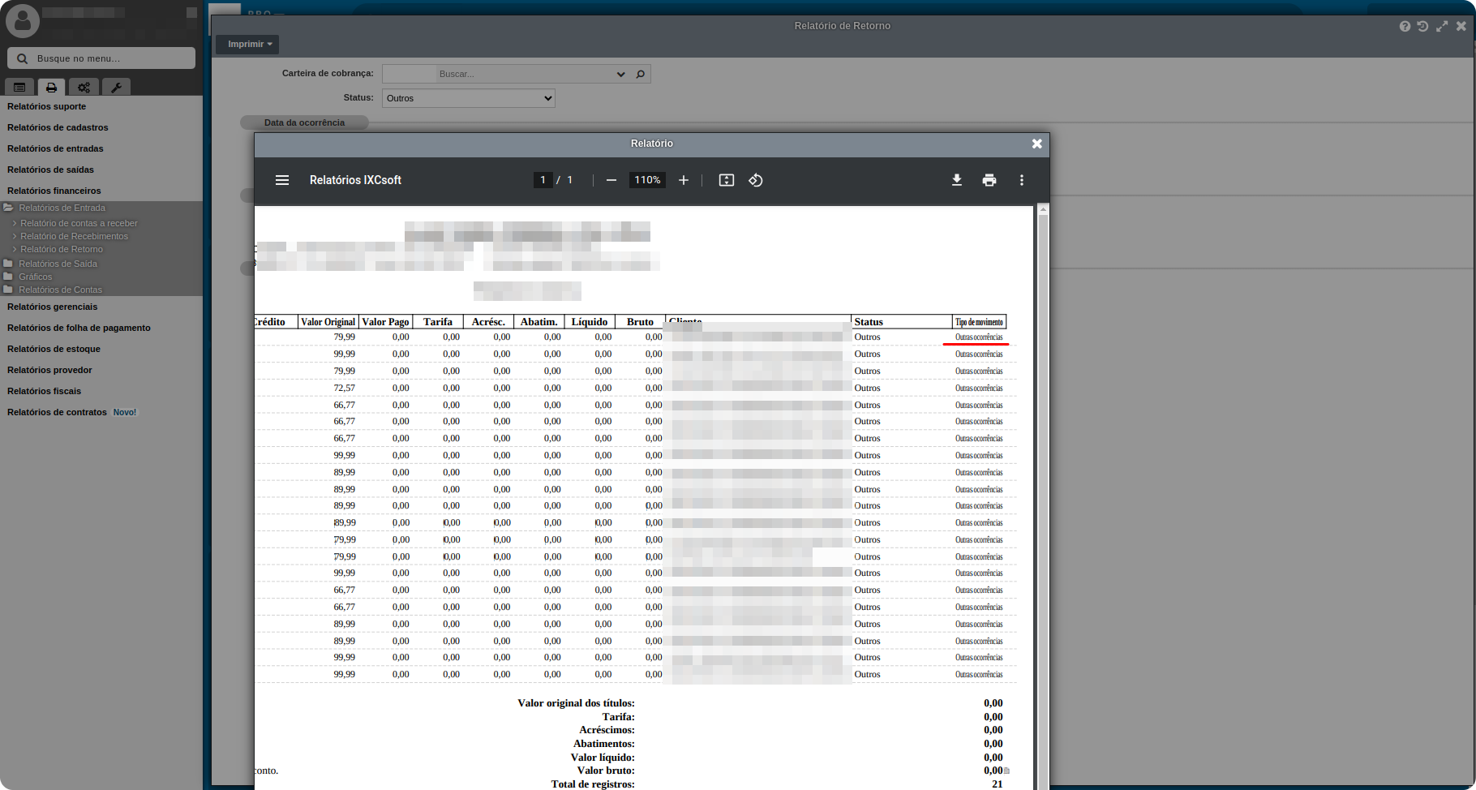
Task: Open the Imprimir dropdown button
Action: coord(247,44)
